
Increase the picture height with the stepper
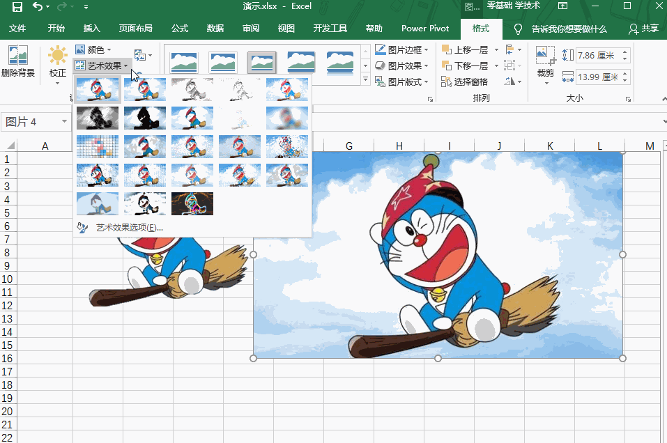point(625,52)
